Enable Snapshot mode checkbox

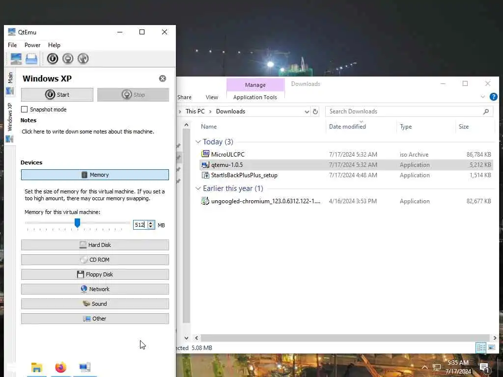click(25, 109)
